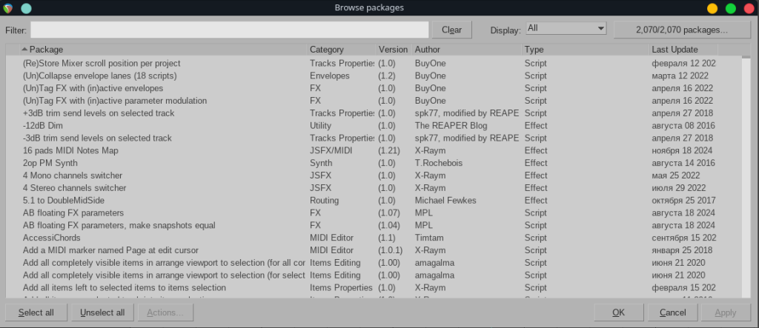Click the teal circle button in title bar
Viewport: 759px width, 328px height.
[x=26, y=8]
